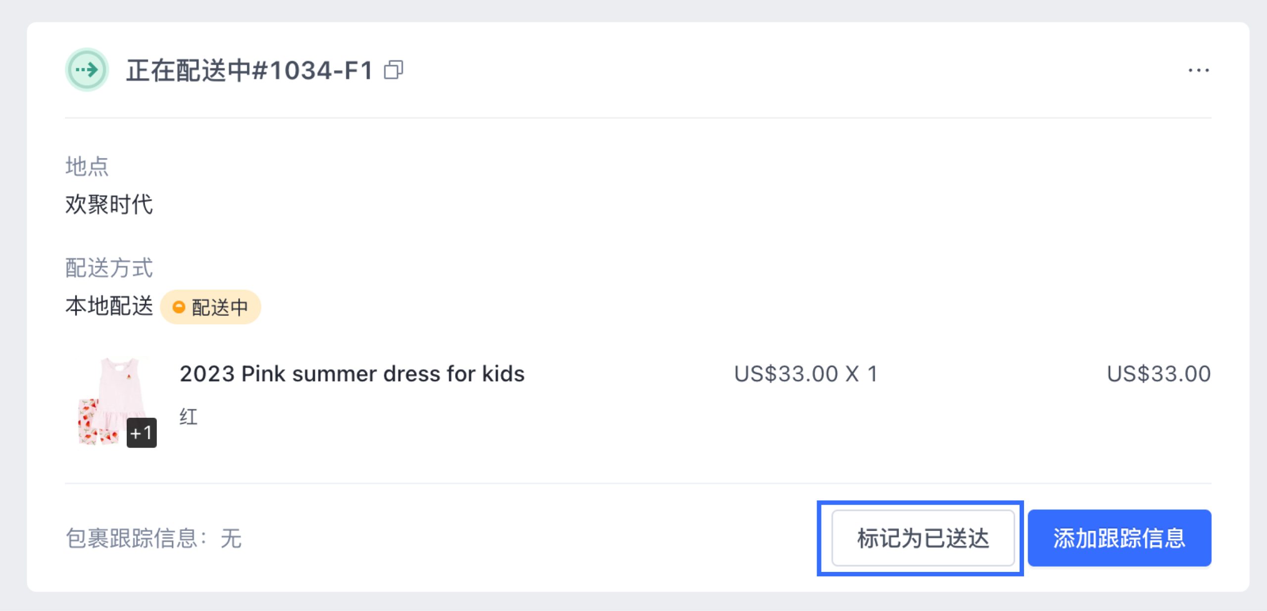Click the 红 variant label
This screenshot has height=611, width=1267.
click(x=189, y=417)
